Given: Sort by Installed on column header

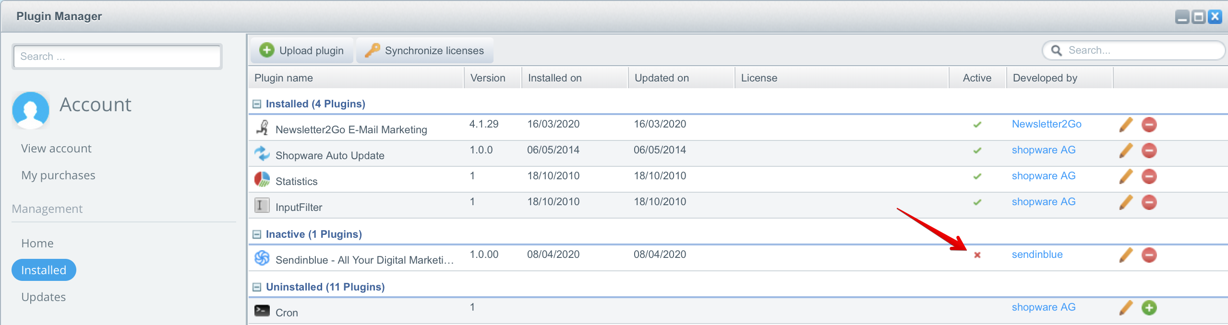Looking at the screenshot, I should click(x=575, y=78).
